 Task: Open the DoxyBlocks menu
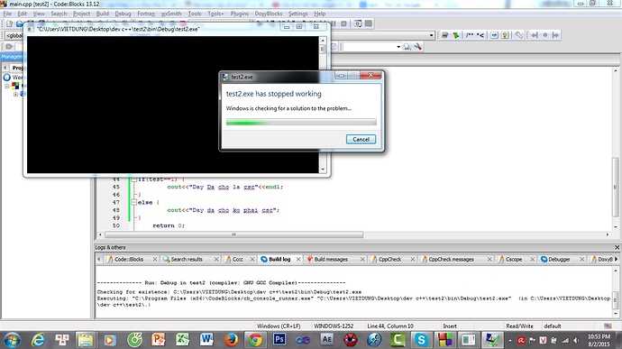pyautogui.click(x=269, y=14)
